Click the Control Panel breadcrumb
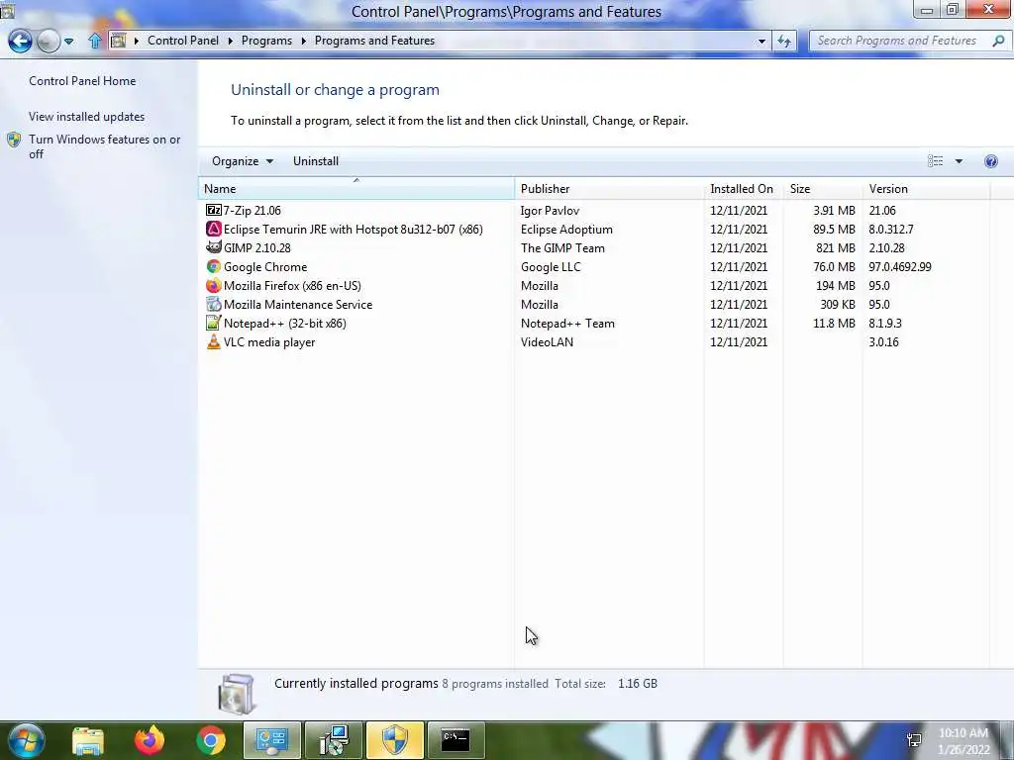The width and height of the screenshot is (1014, 760). (x=183, y=41)
